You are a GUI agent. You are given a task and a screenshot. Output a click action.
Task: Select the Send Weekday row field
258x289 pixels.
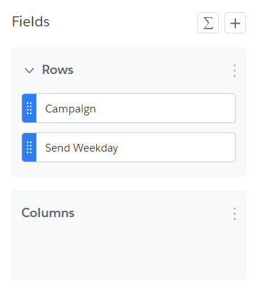click(129, 147)
